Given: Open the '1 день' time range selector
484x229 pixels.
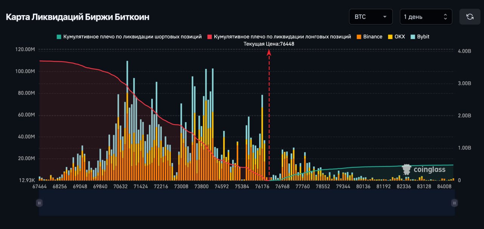Looking at the screenshot, I should point(426,17).
